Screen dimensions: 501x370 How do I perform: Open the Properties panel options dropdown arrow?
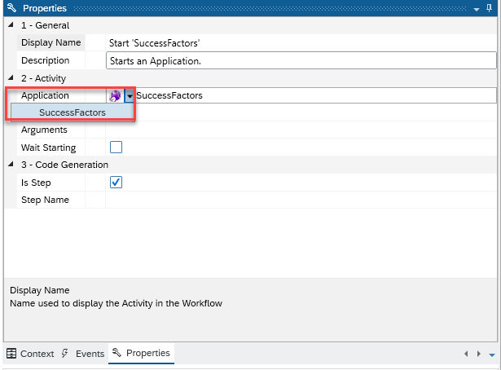[477, 9]
